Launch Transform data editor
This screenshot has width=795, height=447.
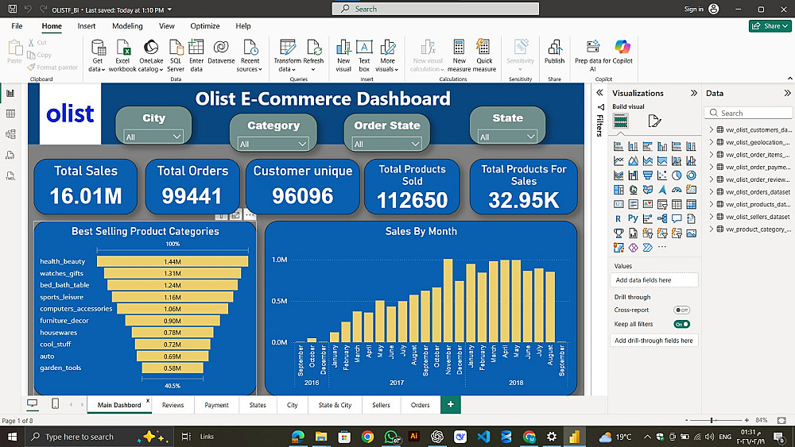click(288, 56)
